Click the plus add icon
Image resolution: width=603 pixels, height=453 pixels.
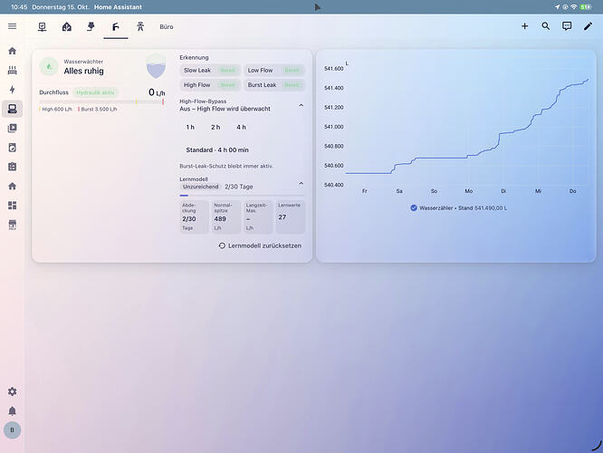524,26
